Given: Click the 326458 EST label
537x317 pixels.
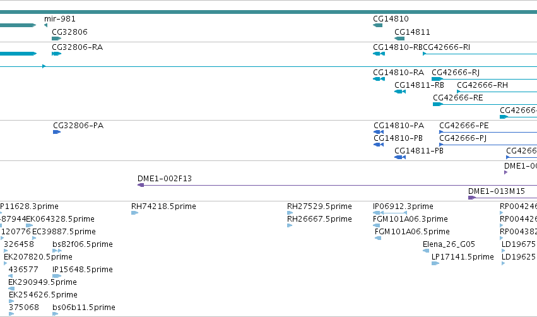Looking at the screenshot, I should [x=19, y=244].
